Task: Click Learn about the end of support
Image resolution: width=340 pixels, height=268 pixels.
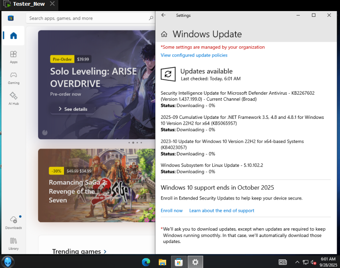Action: point(221,211)
